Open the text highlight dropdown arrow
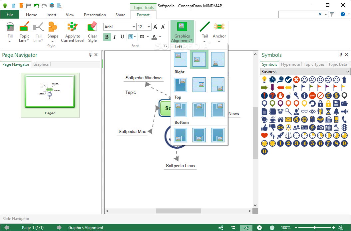351x231 pixels. click(x=148, y=37)
